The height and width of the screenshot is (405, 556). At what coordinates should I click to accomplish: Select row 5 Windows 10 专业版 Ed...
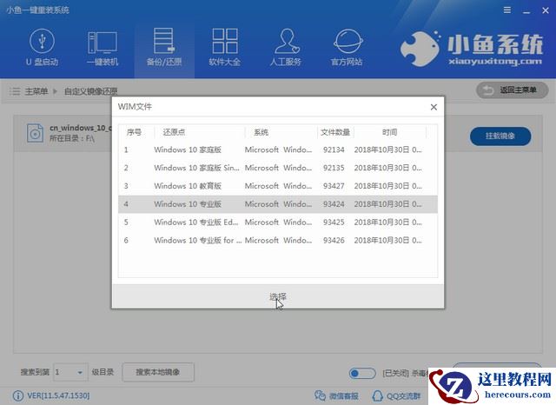(278, 222)
